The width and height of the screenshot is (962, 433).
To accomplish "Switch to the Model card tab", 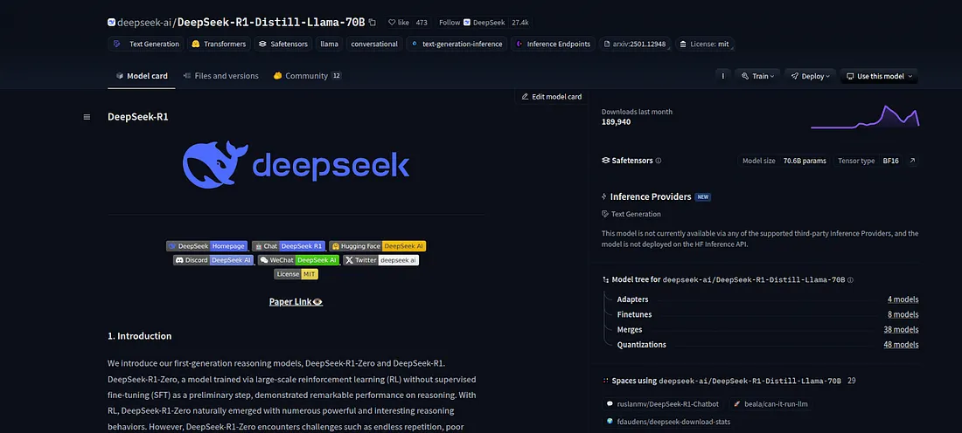I will click(142, 76).
